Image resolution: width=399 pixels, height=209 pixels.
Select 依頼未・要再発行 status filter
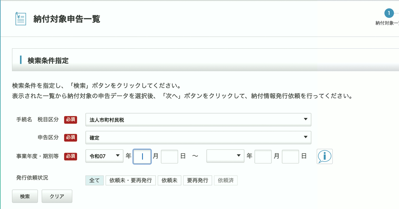pos(131,180)
